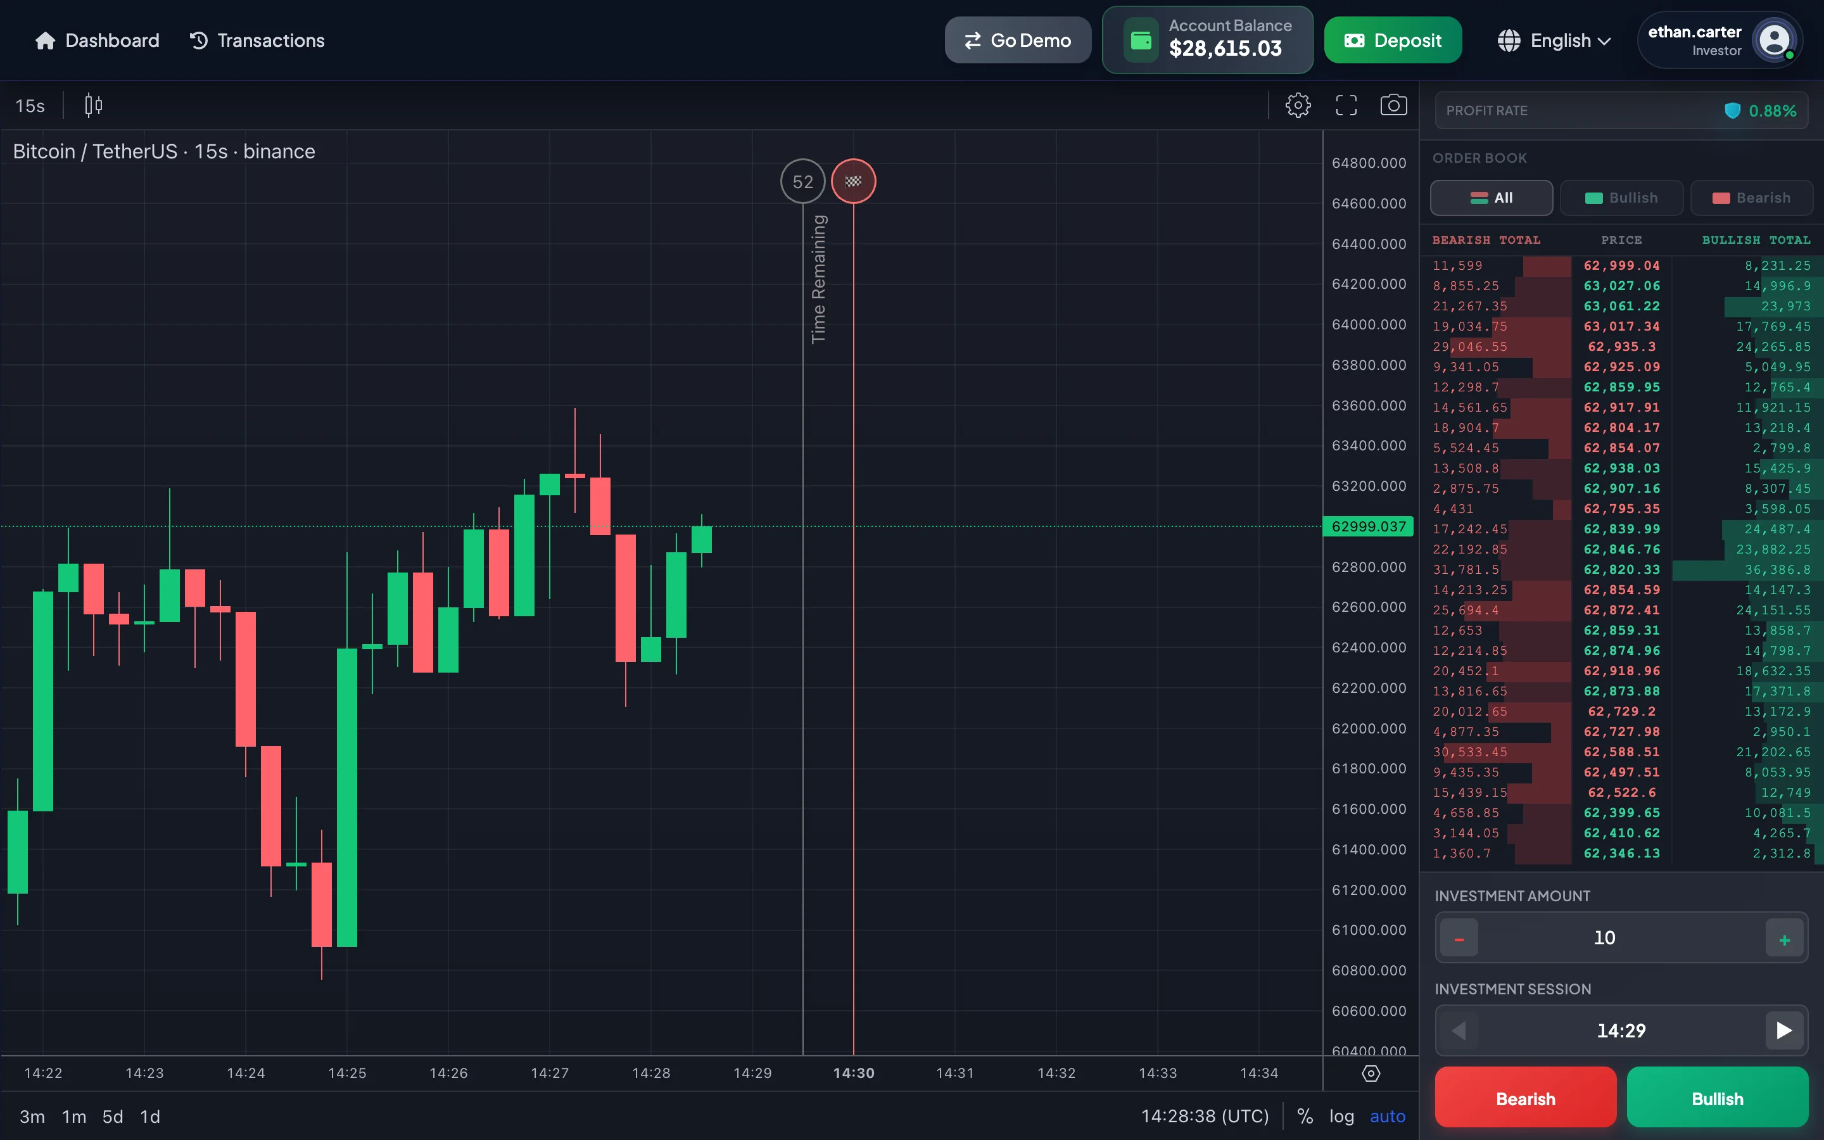This screenshot has width=1824, height=1140.
Task: Click the 0.88% profit rate value
Action: [1772, 111]
